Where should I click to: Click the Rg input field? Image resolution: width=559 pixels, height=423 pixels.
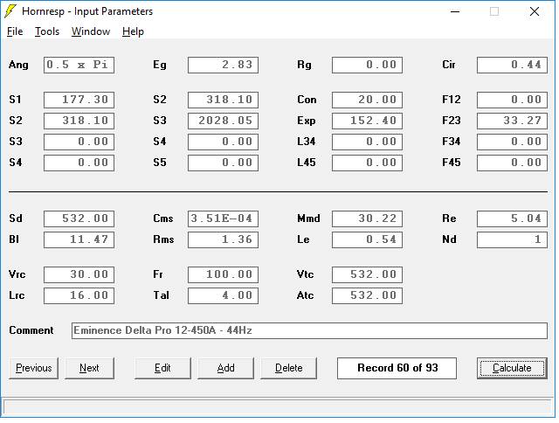[367, 65]
